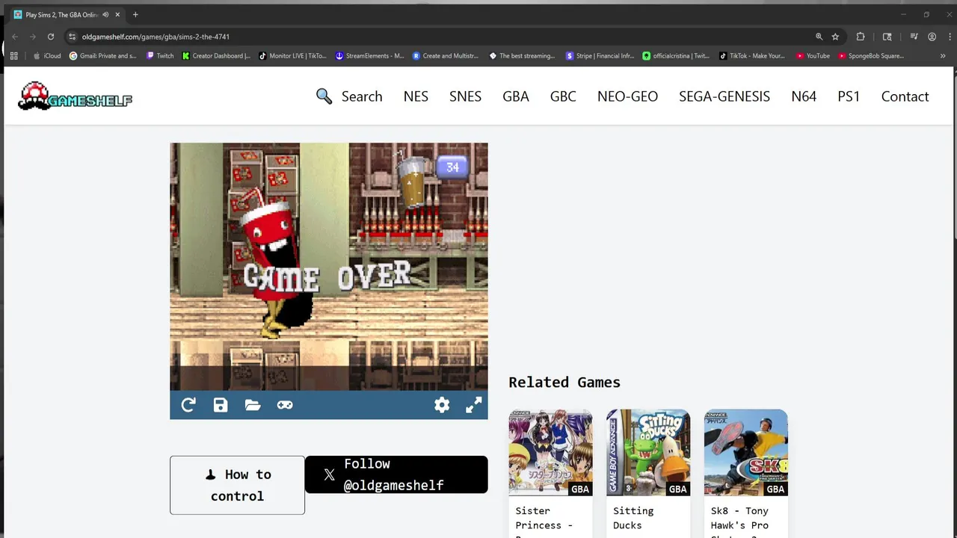Click the Gameshelf mushroom logo
957x538 pixels.
75,96
